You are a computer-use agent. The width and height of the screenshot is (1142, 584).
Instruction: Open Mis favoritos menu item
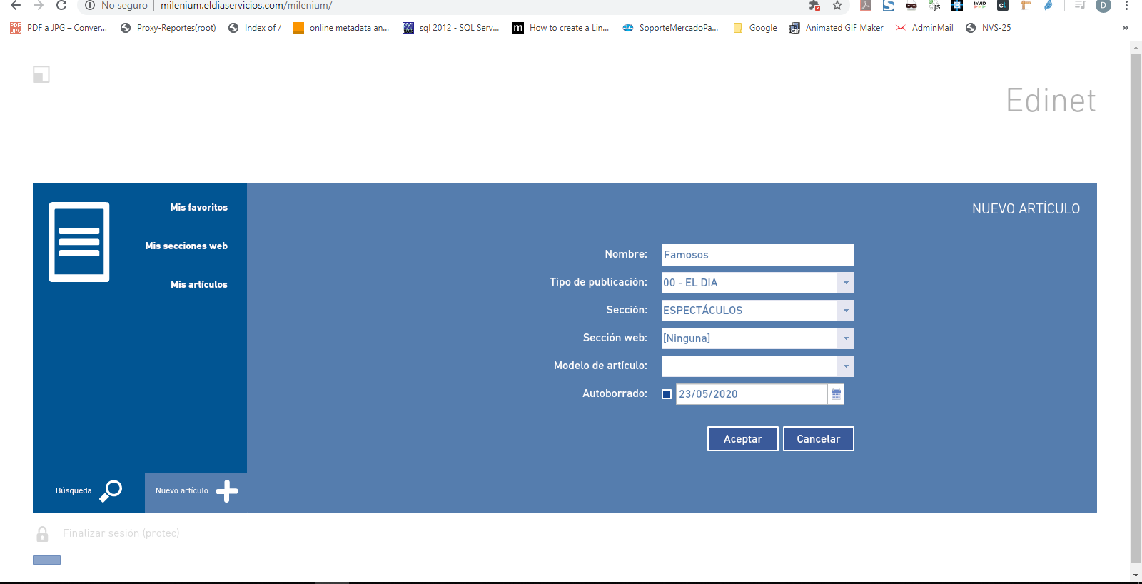pos(198,208)
